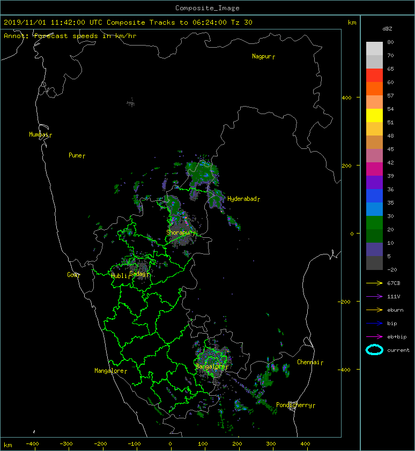The image size is (415, 451).
Task: Click the bip legend label
Action: 392,324
